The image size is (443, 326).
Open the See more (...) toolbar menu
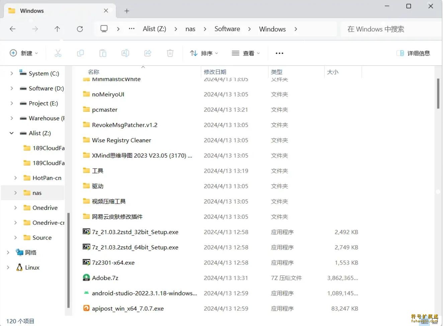[279, 53]
